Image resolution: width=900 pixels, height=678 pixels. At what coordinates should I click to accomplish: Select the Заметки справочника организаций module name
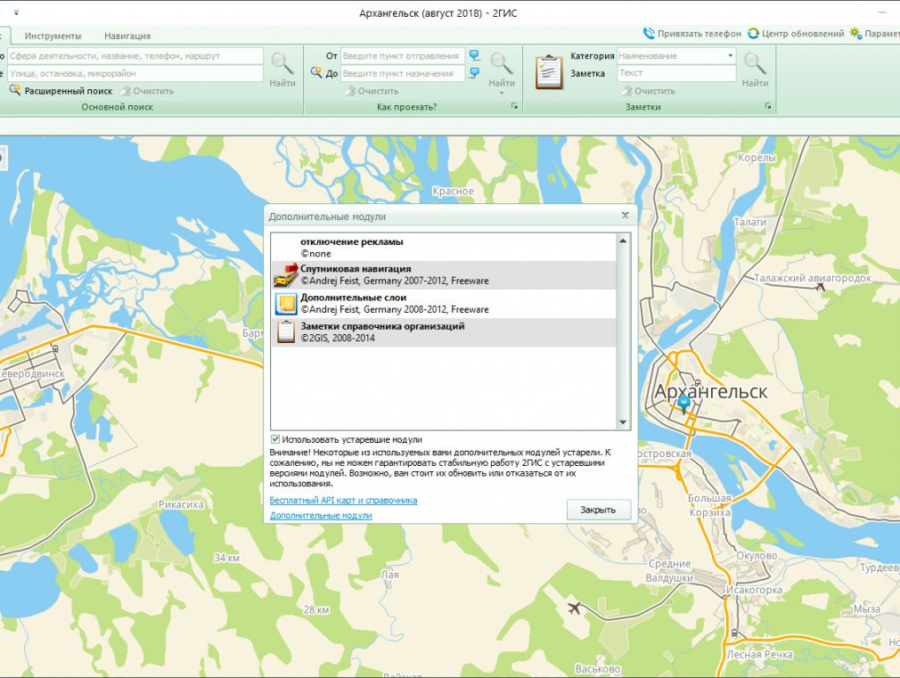tap(383, 326)
